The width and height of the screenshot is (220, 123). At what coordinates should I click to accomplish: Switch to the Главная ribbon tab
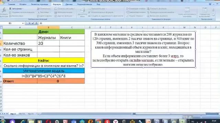pos(11,4)
